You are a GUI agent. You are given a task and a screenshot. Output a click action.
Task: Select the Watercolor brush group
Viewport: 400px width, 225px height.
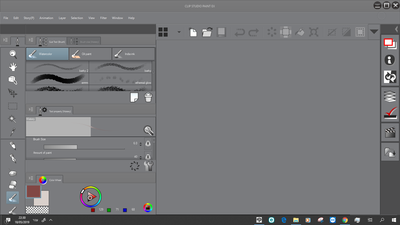(47, 54)
